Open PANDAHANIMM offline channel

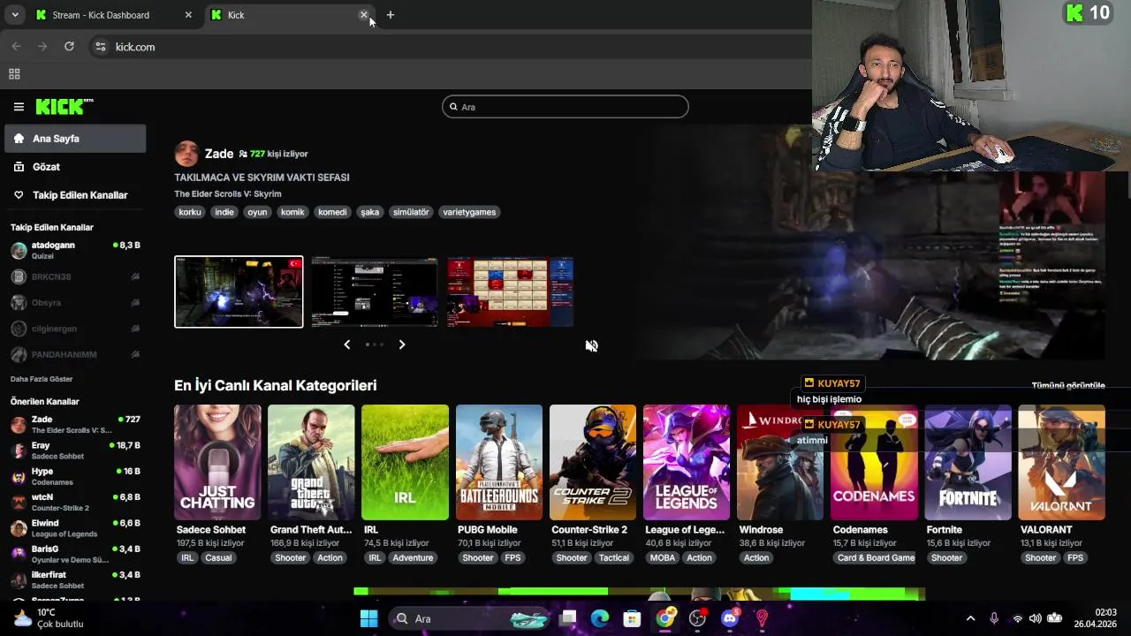click(75, 354)
